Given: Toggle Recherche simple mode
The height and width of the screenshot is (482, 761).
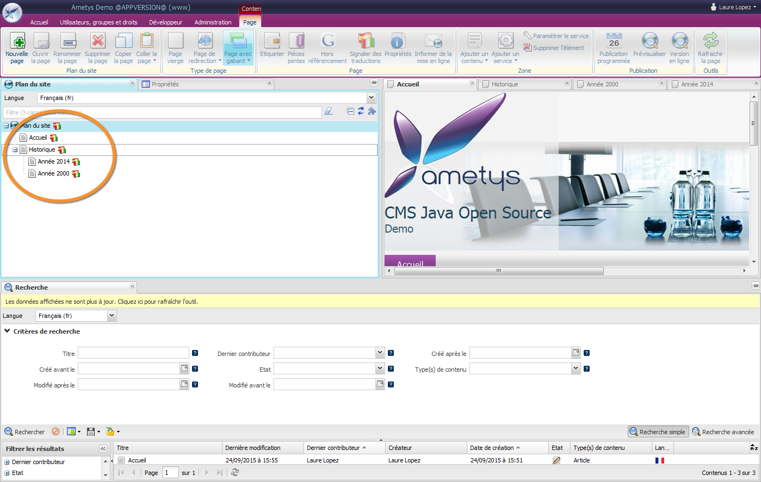Looking at the screenshot, I should [x=658, y=432].
